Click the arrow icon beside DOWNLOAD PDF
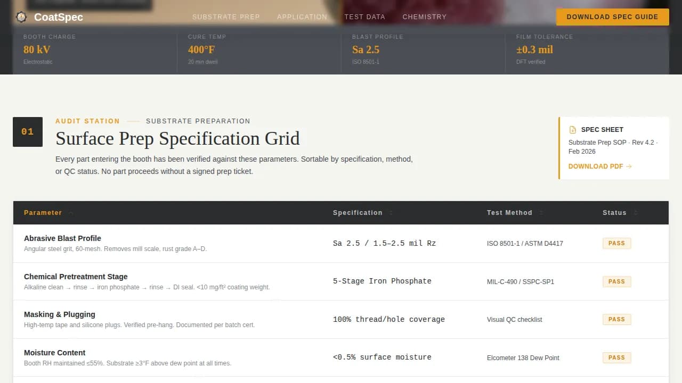This screenshot has height=383, width=682. click(x=629, y=166)
